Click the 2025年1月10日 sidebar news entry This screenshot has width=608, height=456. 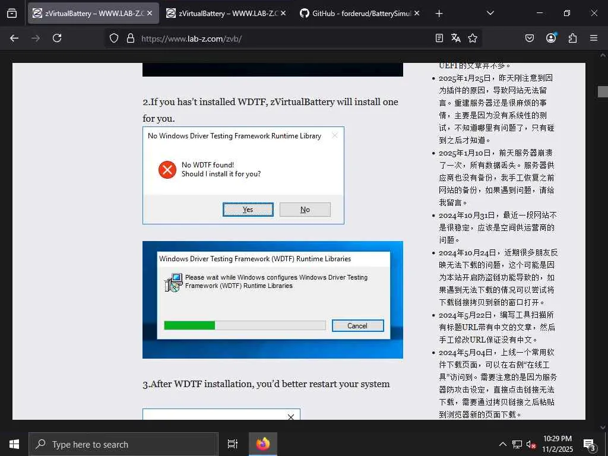pyautogui.click(x=496, y=178)
